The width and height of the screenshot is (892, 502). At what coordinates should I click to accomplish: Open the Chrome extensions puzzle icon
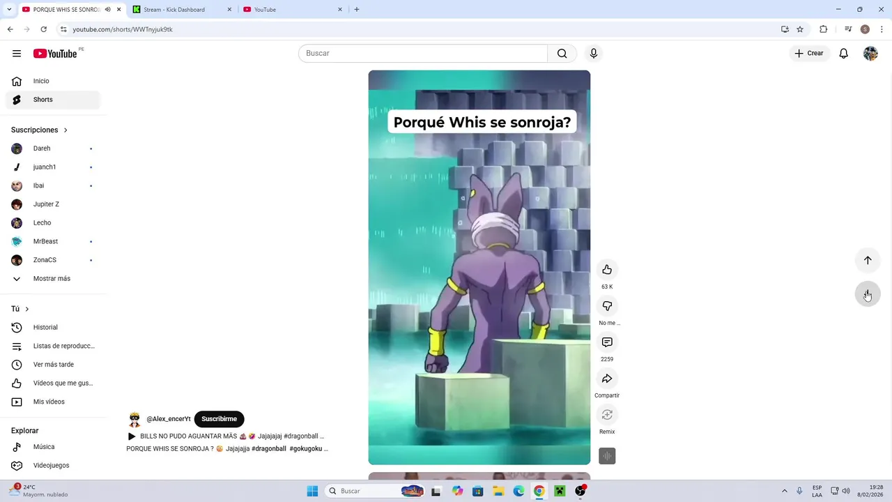click(x=823, y=29)
